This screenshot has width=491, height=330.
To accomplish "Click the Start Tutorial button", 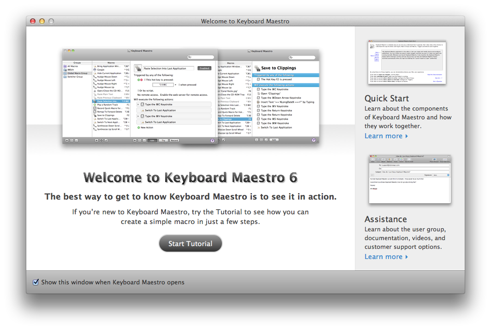I will 191,243.
